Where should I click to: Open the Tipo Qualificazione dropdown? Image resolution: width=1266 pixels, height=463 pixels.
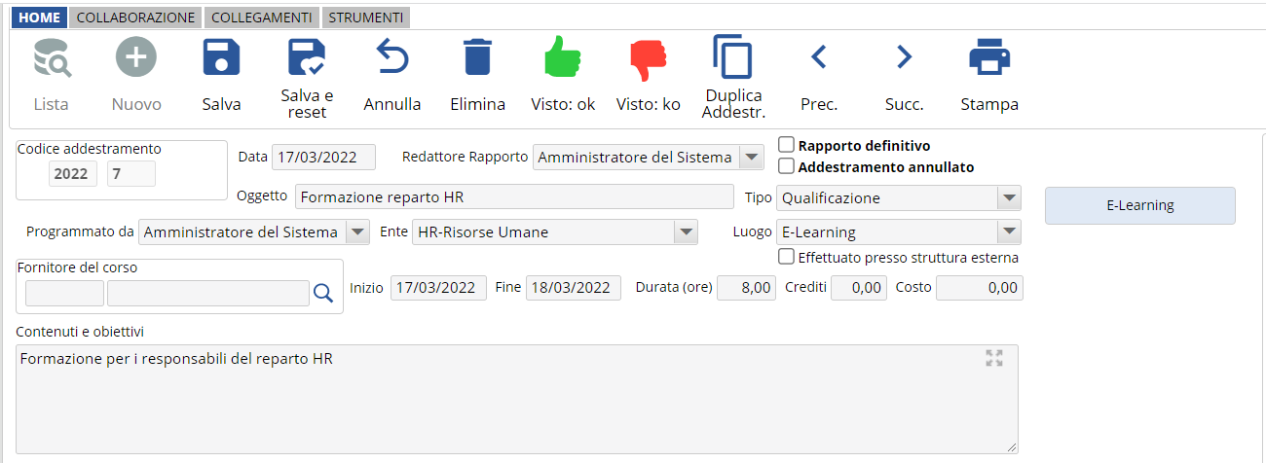pos(1008,198)
